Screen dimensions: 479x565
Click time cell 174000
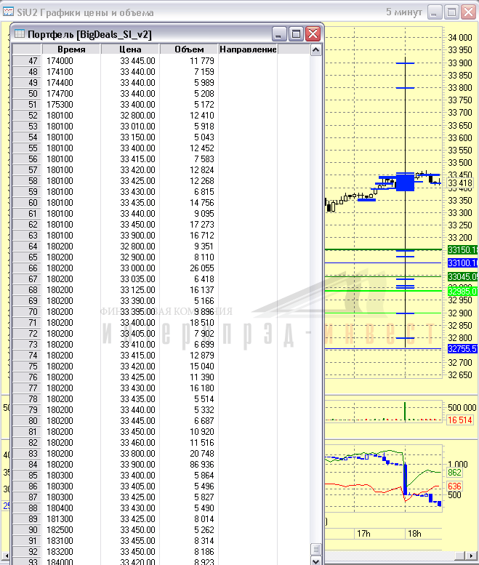[71, 61]
